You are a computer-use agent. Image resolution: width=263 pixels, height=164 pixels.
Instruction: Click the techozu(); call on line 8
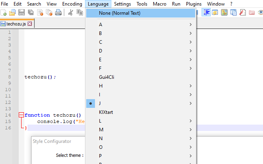(x=40, y=77)
